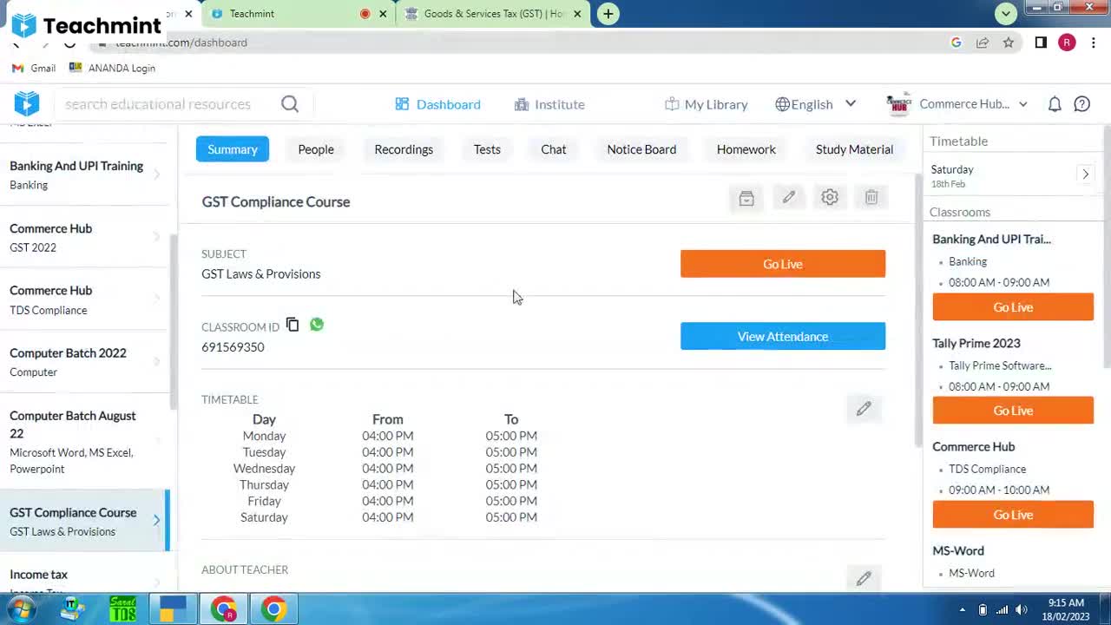Switch to the Summary tab

pos(233,149)
